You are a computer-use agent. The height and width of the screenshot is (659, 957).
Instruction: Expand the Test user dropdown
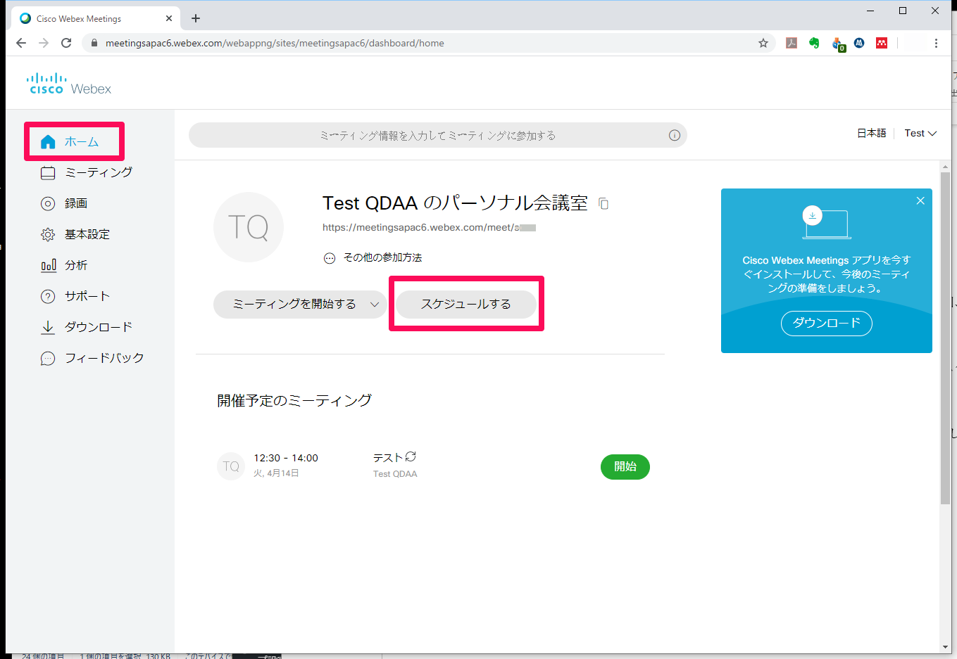tap(920, 133)
